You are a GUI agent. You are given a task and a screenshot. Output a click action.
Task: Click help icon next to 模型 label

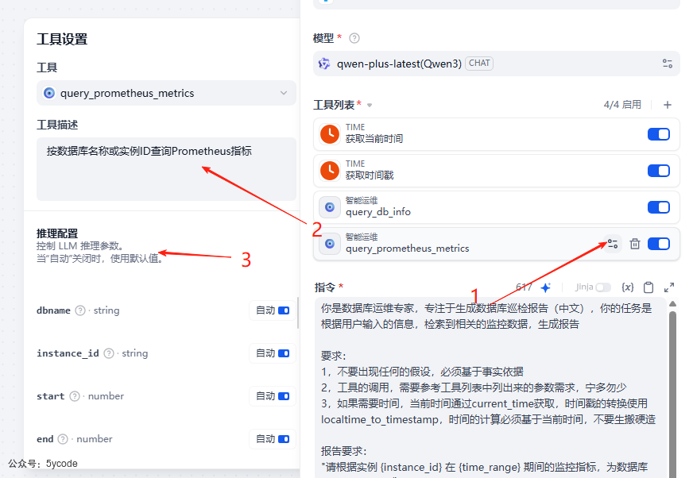coord(354,38)
